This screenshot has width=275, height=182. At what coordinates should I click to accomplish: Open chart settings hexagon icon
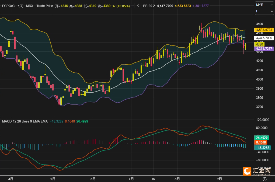(x=264, y=179)
